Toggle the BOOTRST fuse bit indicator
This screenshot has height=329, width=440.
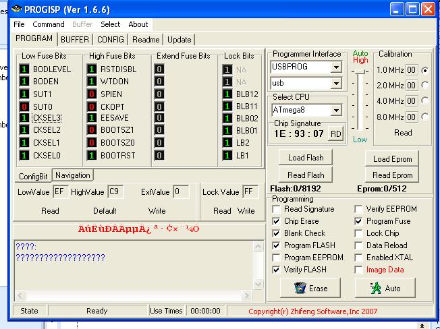point(92,156)
